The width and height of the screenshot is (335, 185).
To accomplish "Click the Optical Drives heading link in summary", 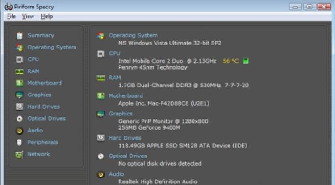I will point(128,156).
